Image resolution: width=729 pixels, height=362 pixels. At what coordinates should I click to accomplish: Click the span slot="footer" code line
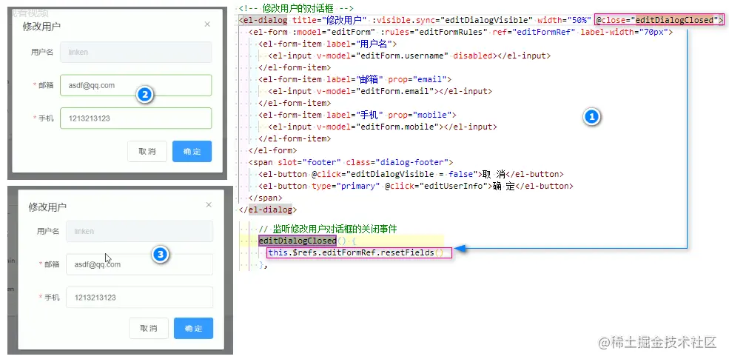[351, 162]
